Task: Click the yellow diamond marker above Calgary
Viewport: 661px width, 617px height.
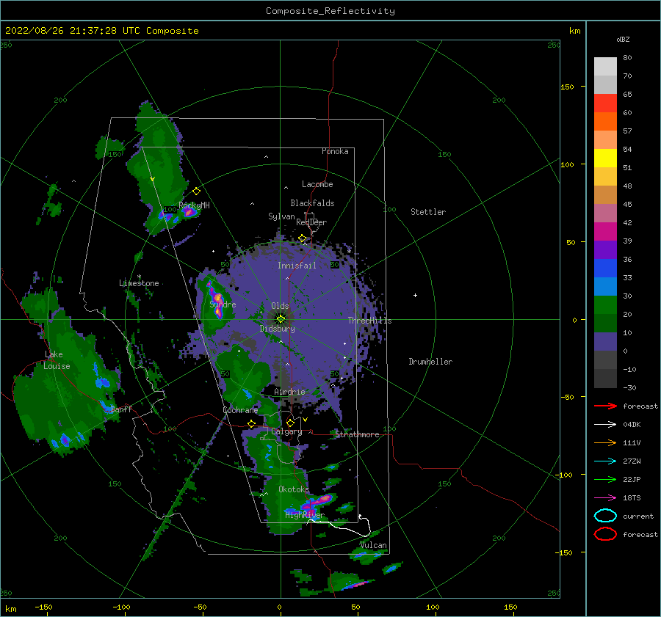Action: (290, 423)
